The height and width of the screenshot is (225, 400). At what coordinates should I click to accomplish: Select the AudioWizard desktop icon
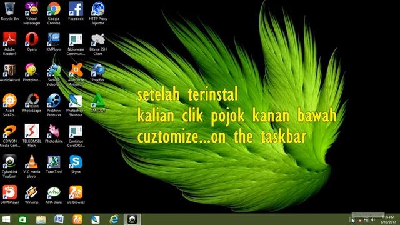tap(10, 72)
